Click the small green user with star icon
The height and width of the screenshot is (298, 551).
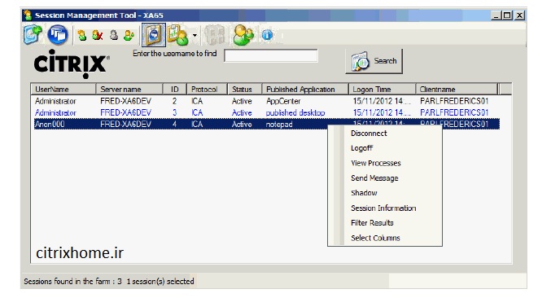coord(82,35)
